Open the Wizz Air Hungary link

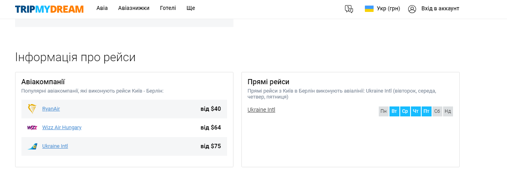click(x=62, y=128)
